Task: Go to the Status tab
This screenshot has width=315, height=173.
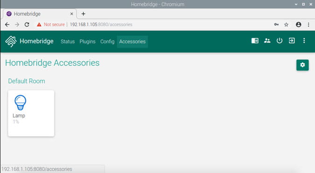Action: [68, 42]
